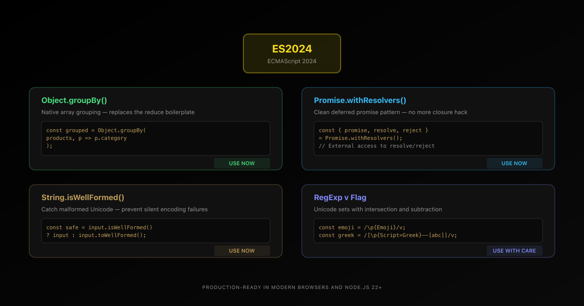
Task: Click USE NOW on Promise.withResolvers() card
Action: 514,163
